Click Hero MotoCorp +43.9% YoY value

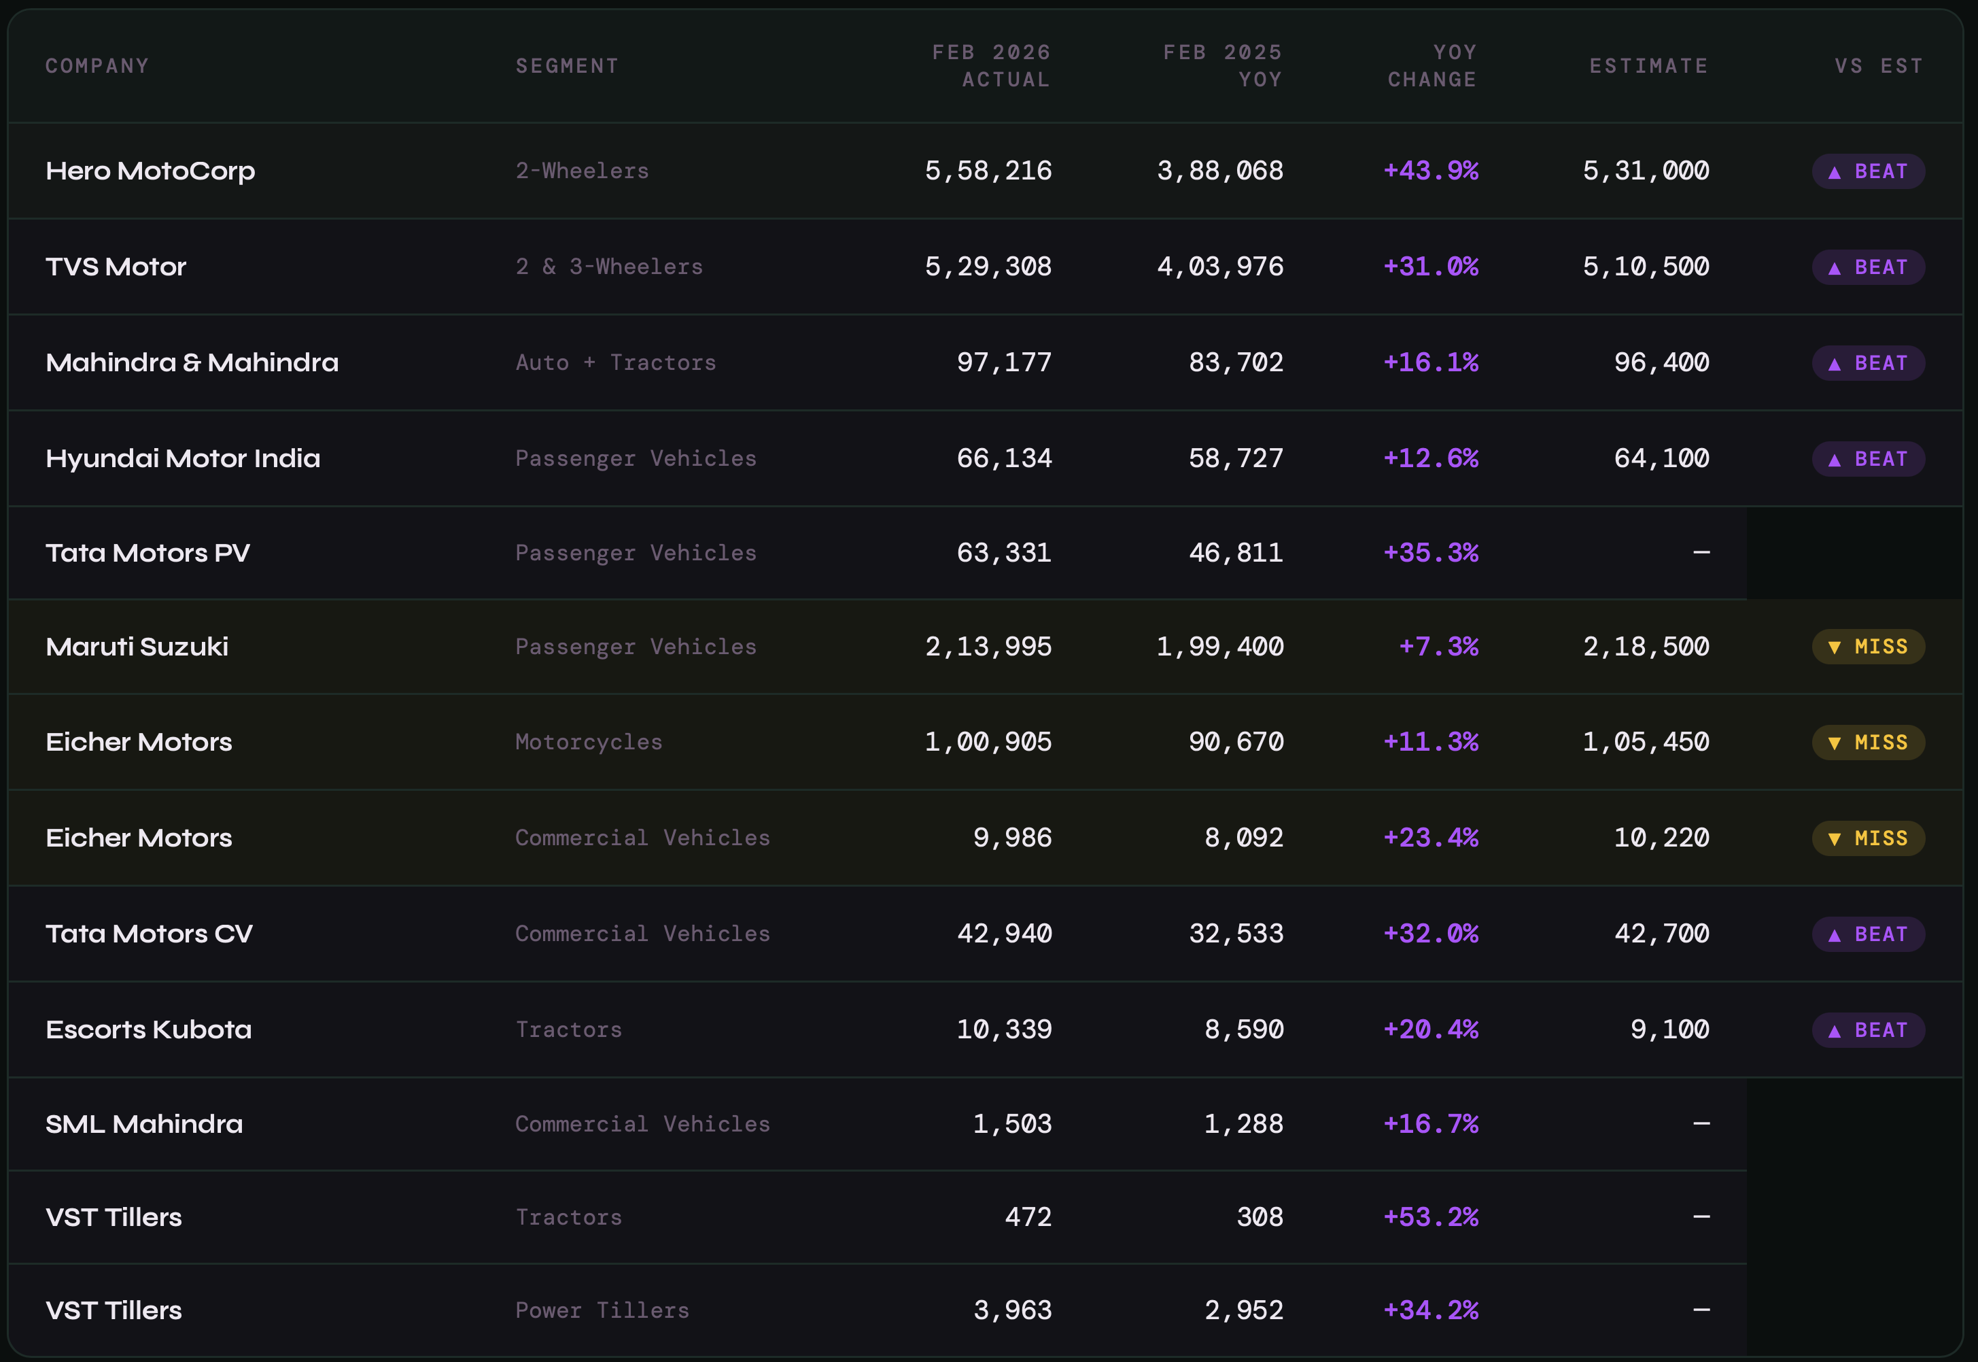click(1430, 171)
